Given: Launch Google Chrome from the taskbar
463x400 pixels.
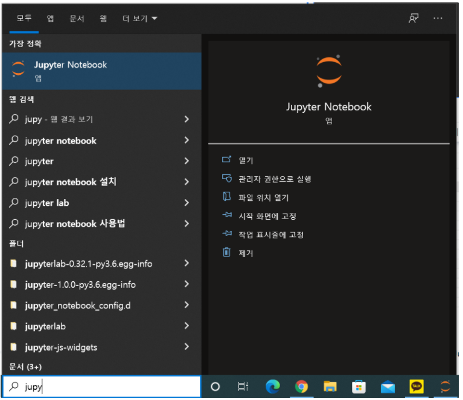Looking at the screenshot, I should pos(301,387).
